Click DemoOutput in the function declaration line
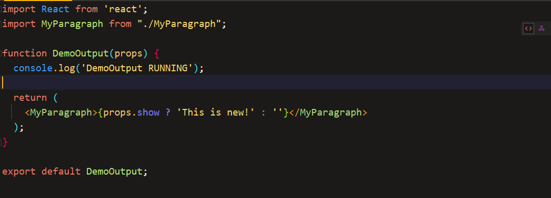The height and width of the screenshot is (198, 551). tap(81, 53)
